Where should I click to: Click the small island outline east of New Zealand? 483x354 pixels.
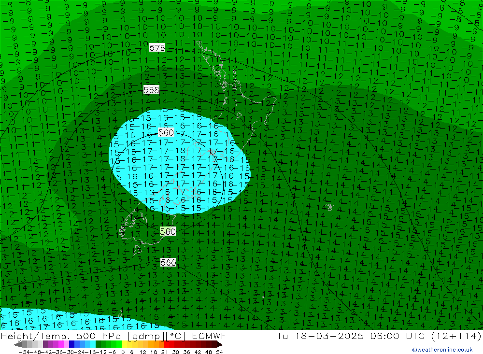pyautogui.click(x=330, y=207)
